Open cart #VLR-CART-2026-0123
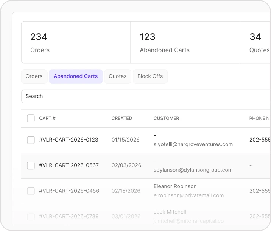Screen dimensions: 271x231 coord(69,140)
